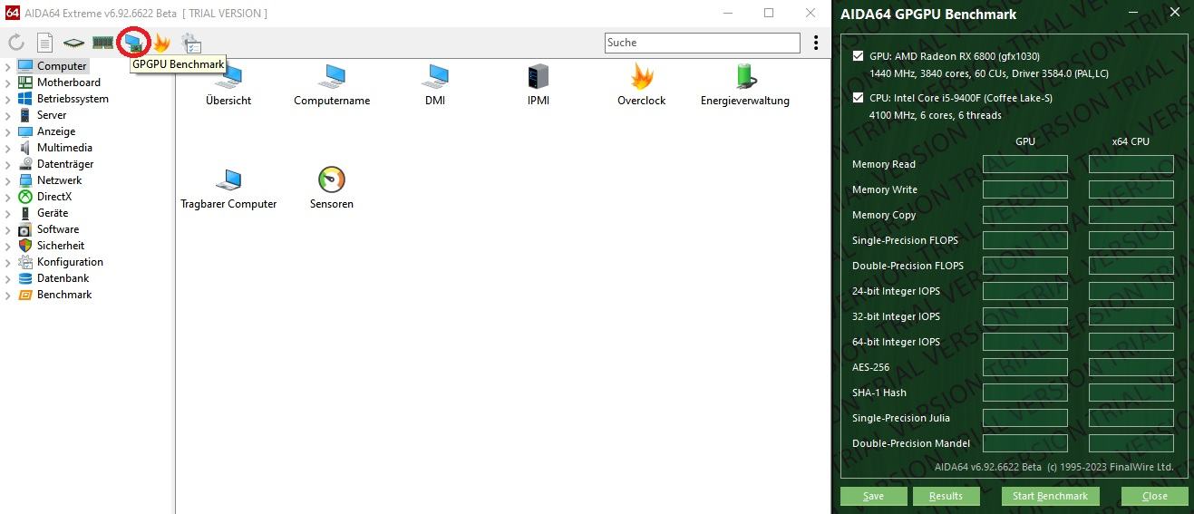
Task: Expand the Computer tree node
Action: [7, 66]
